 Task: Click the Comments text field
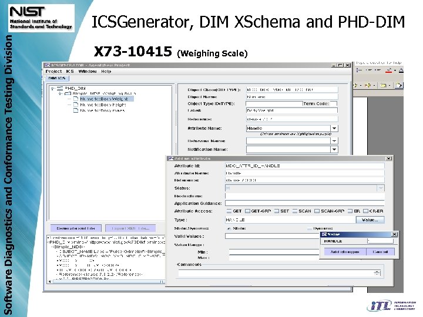click(x=276, y=273)
